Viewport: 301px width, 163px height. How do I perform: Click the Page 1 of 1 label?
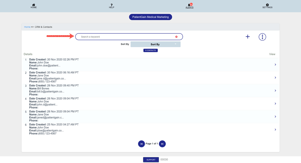click(152, 144)
